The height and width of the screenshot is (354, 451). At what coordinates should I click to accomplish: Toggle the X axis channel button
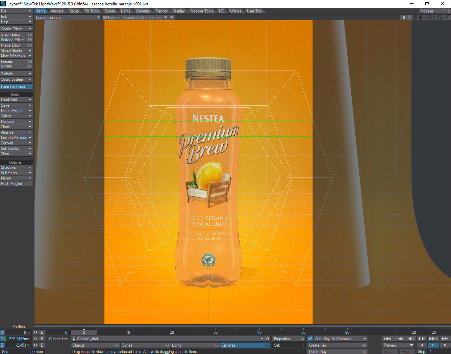click(x=2, y=332)
